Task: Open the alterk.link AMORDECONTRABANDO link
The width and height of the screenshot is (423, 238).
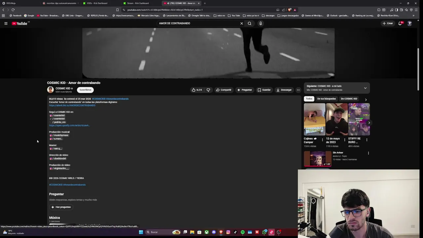Action: point(72,105)
